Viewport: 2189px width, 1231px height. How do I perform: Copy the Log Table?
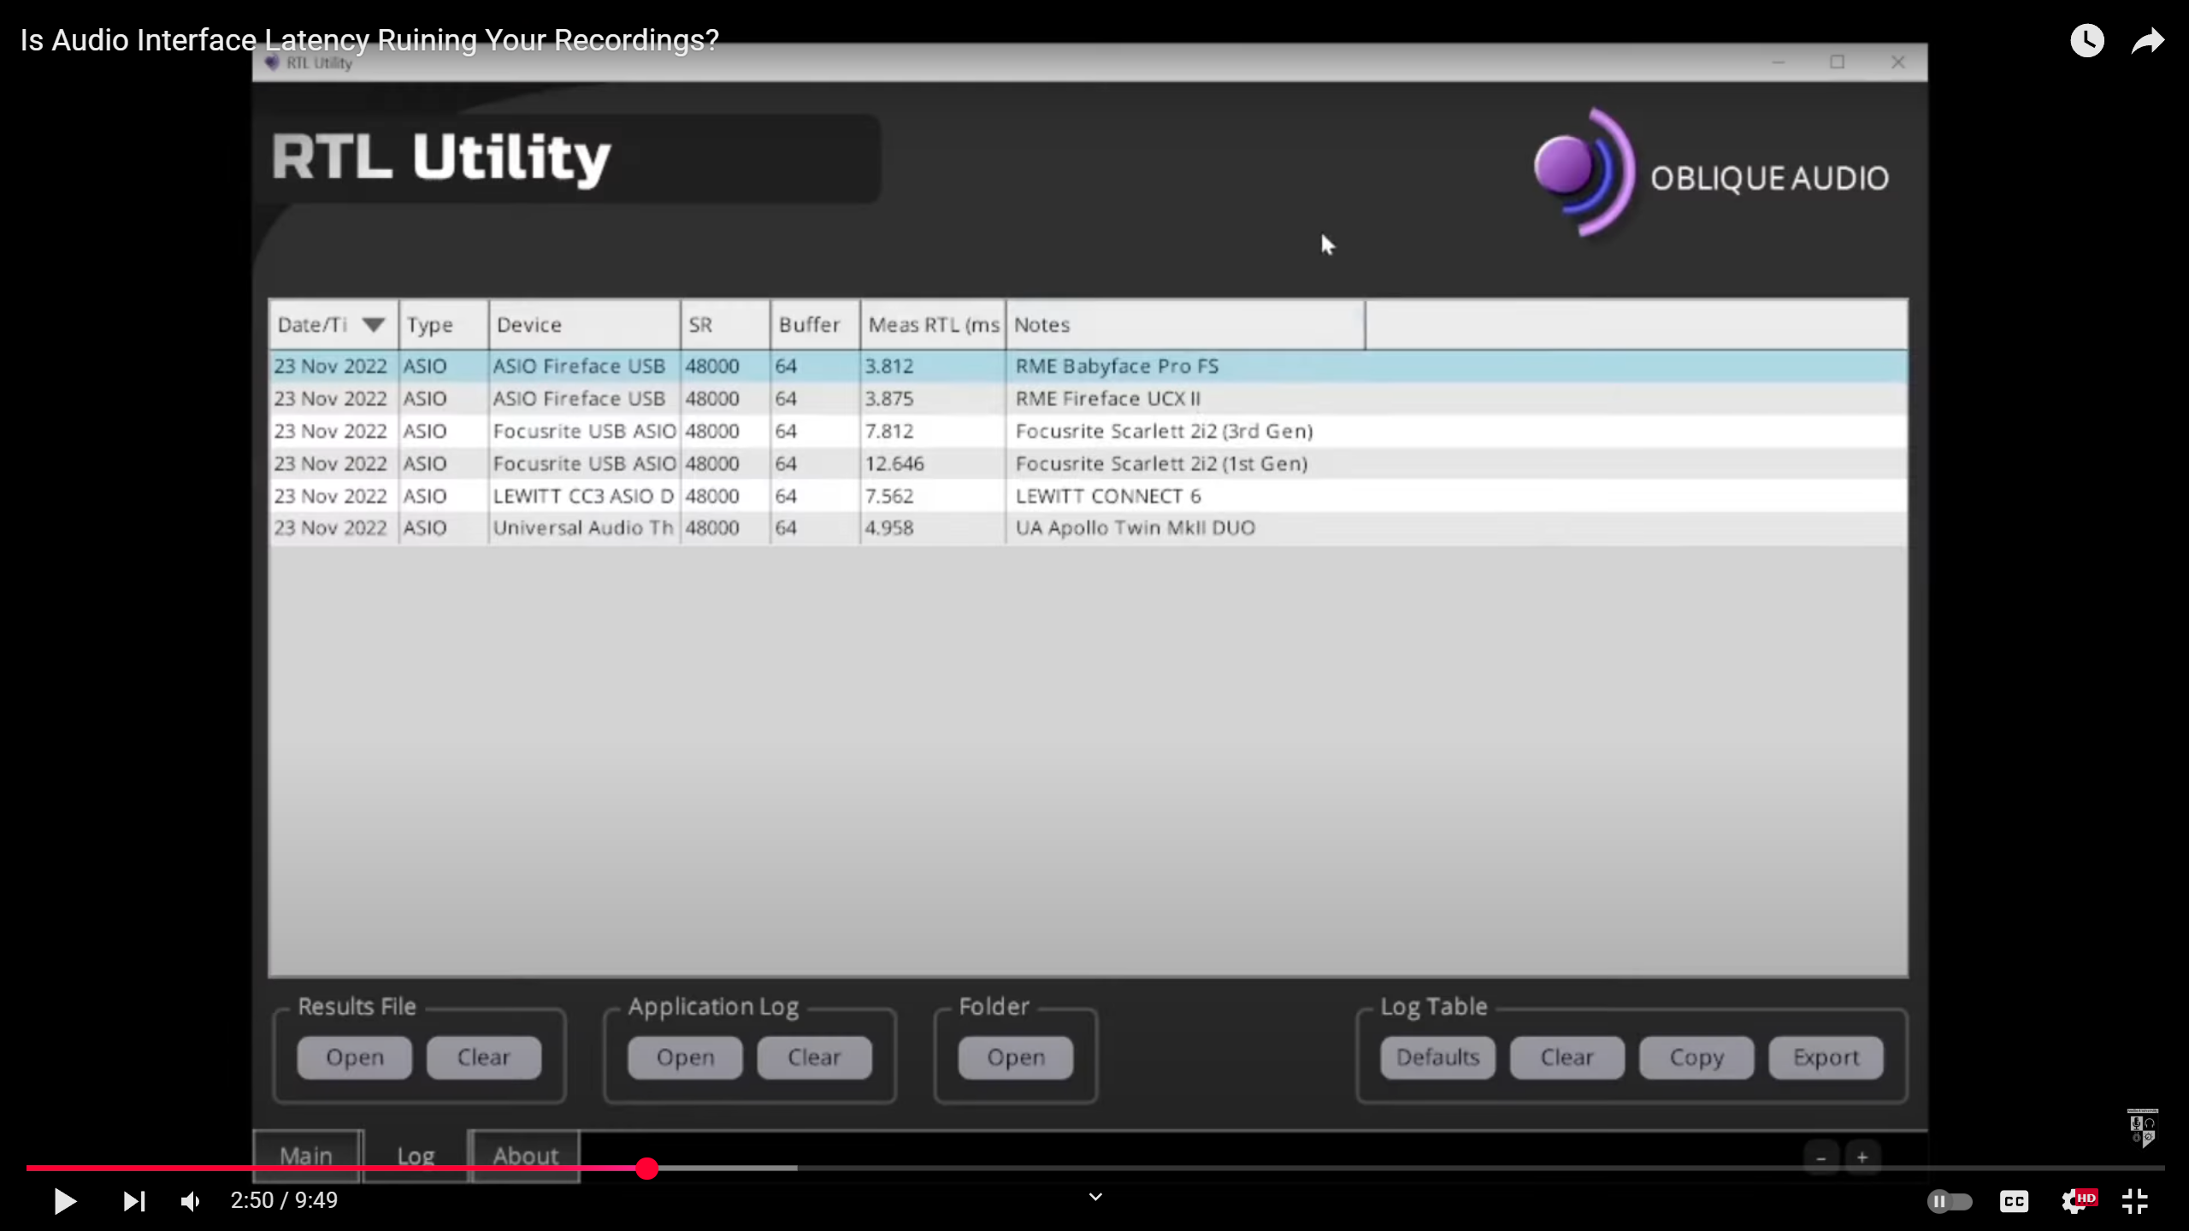1697,1057
